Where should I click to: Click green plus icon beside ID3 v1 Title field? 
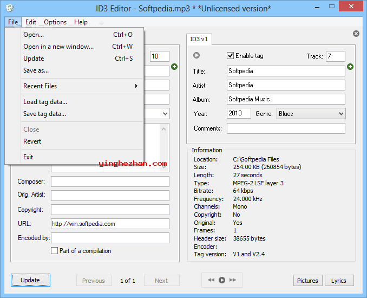350,67
